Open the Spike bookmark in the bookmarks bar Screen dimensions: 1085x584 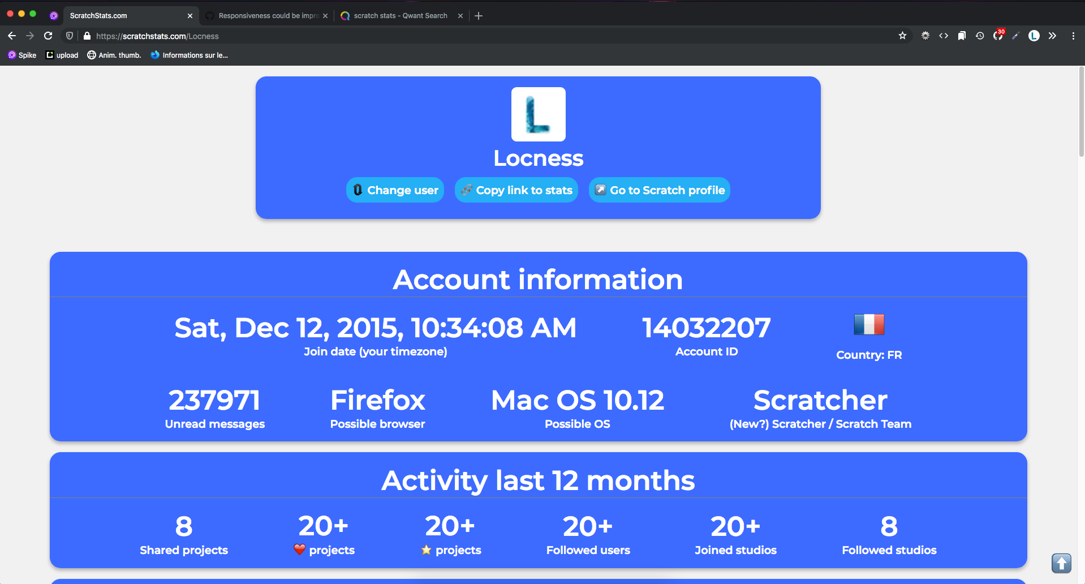pos(21,55)
